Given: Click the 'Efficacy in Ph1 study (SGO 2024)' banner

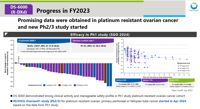Looking at the screenshot, I should point(100,35).
